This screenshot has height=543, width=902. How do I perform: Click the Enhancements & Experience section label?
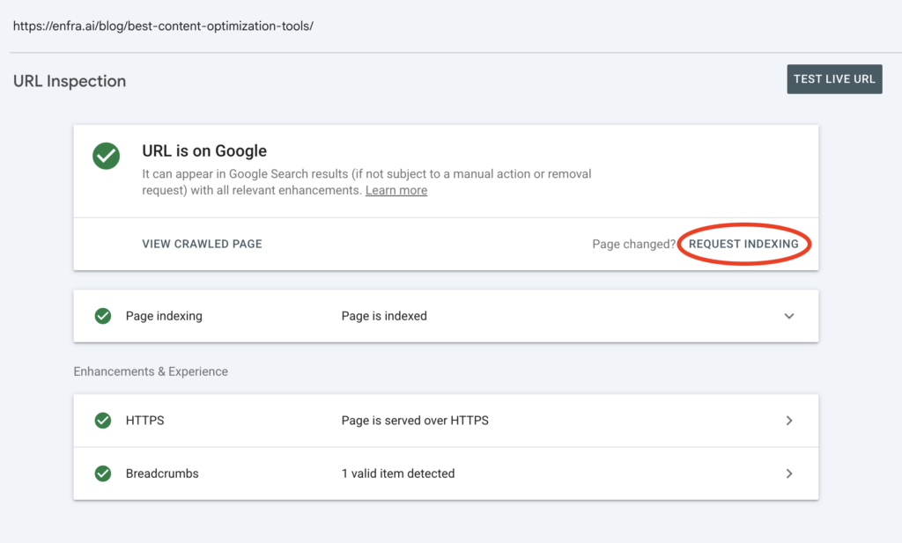151,371
